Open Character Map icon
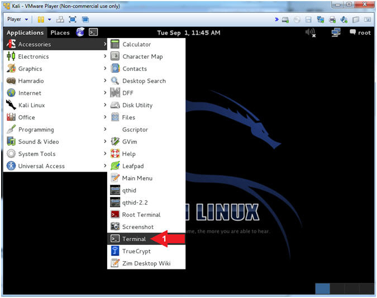 tap(115, 56)
